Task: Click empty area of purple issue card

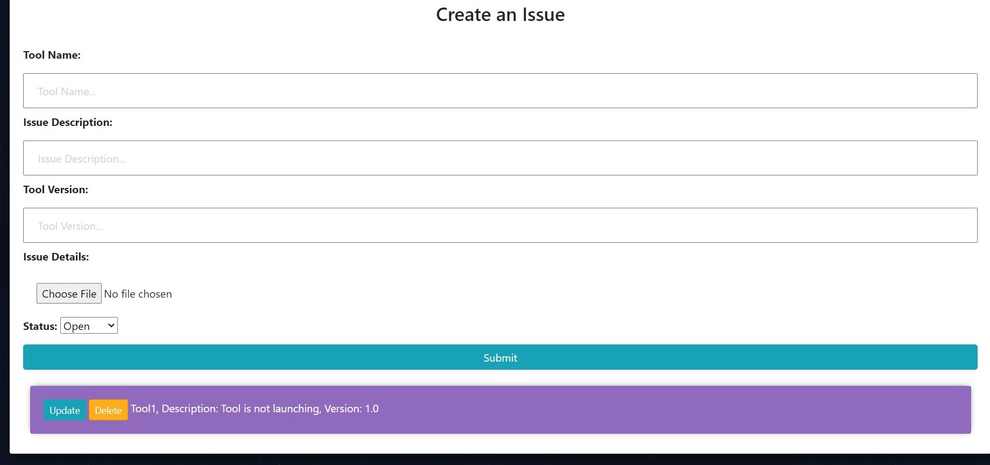Action: point(673,410)
